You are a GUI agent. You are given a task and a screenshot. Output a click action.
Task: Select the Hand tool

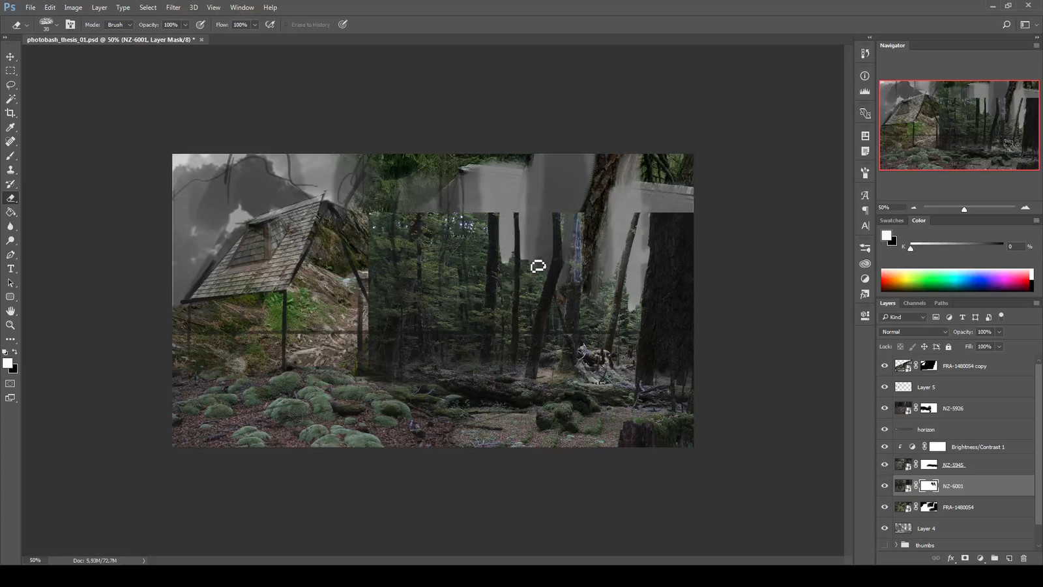click(10, 311)
